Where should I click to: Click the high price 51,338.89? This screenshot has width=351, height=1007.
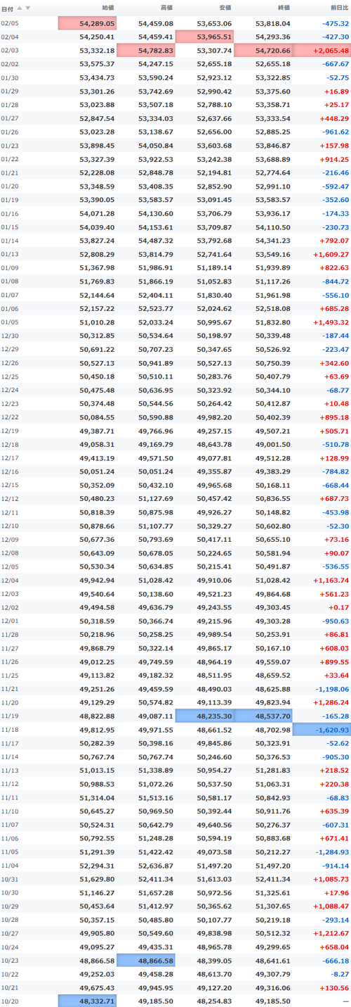pos(155,771)
